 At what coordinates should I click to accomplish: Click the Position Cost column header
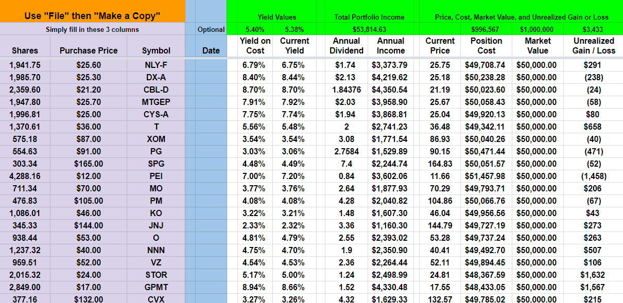(486, 46)
